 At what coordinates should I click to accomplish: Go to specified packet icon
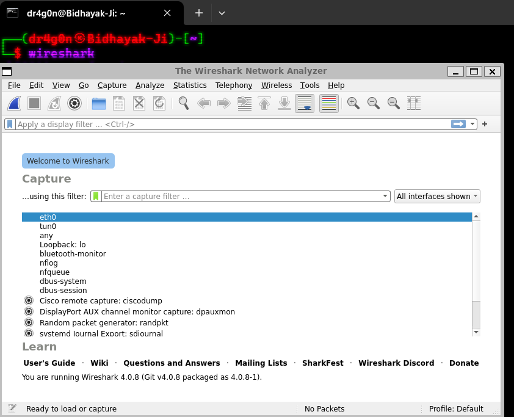[245, 104]
